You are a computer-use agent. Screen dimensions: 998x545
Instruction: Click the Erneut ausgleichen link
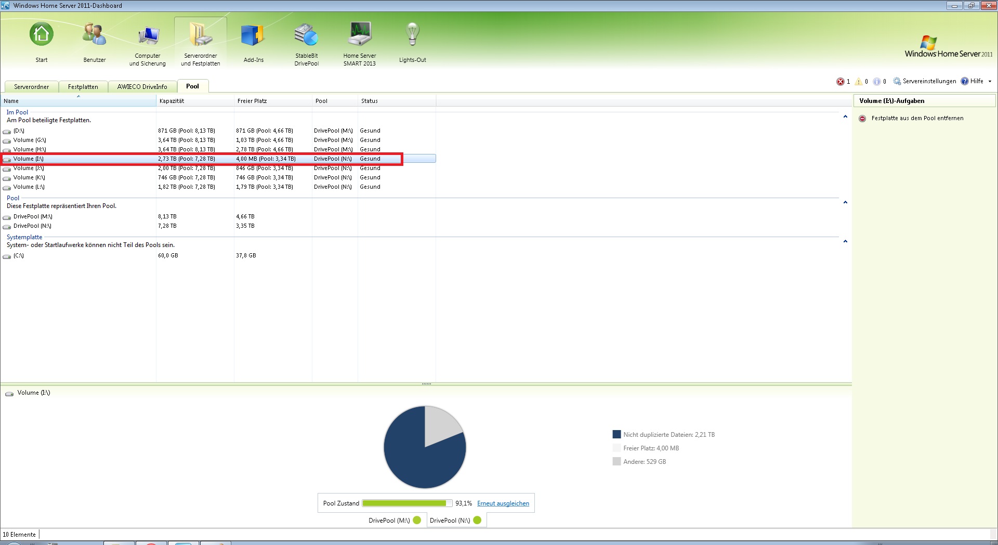[x=503, y=503]
